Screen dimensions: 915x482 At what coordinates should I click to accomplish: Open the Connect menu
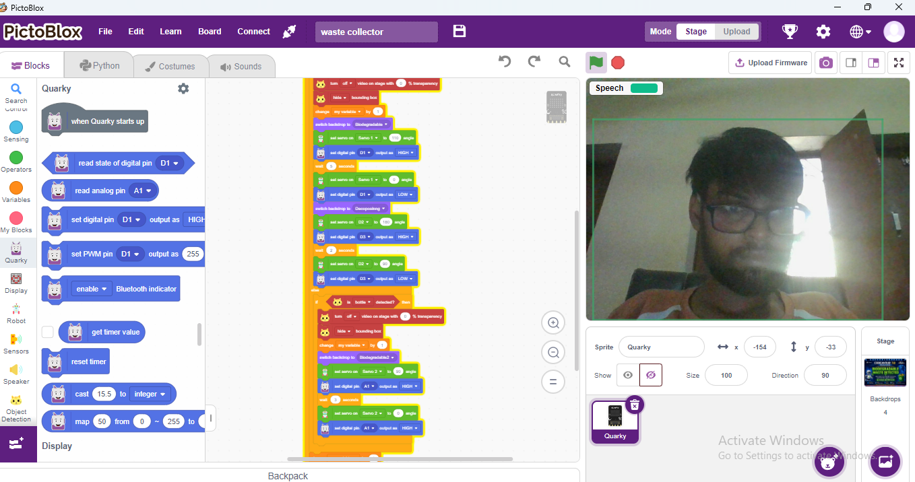[253, 32]
